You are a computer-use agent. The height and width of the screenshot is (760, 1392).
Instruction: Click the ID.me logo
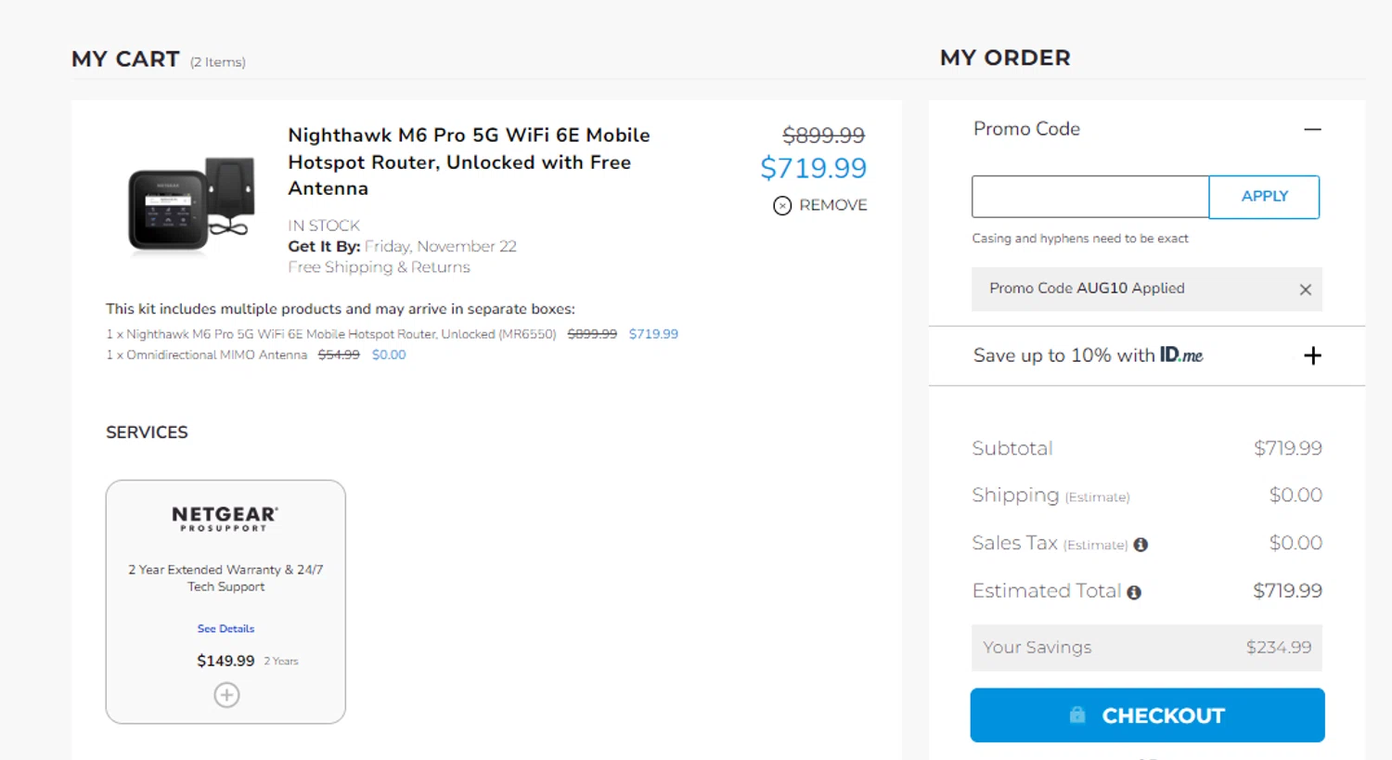(x=1181, y=354)
